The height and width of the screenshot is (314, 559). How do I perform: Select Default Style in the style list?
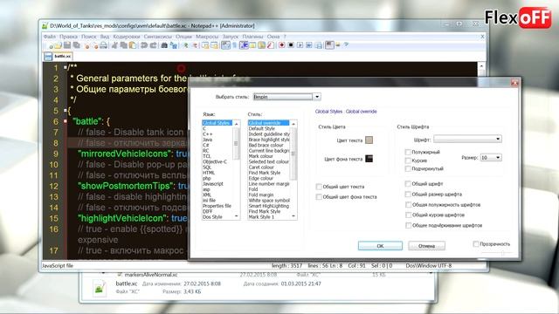pyautogui.click(x=262, y=128)
